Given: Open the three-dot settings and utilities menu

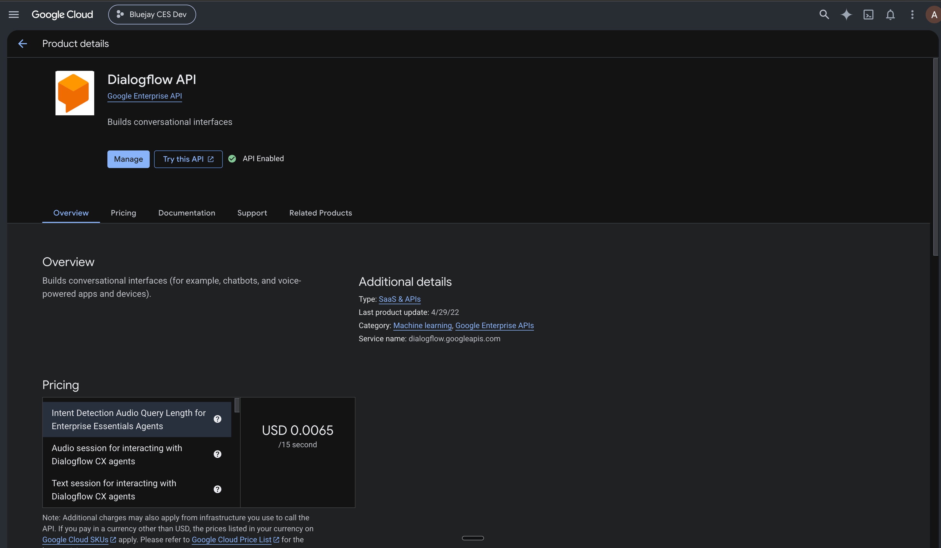Looking at the screenshot, I should tap(912, 15).
